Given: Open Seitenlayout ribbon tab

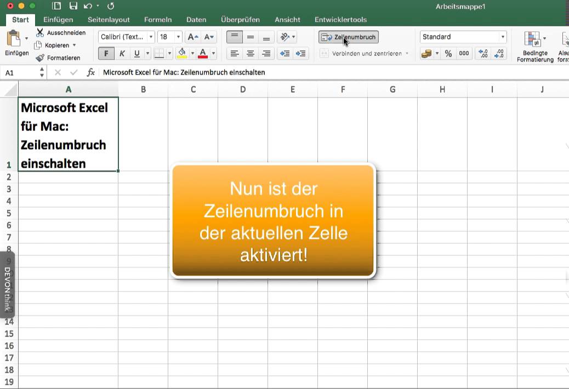Looking at the screenshot, I should click(x=109, y=20).
